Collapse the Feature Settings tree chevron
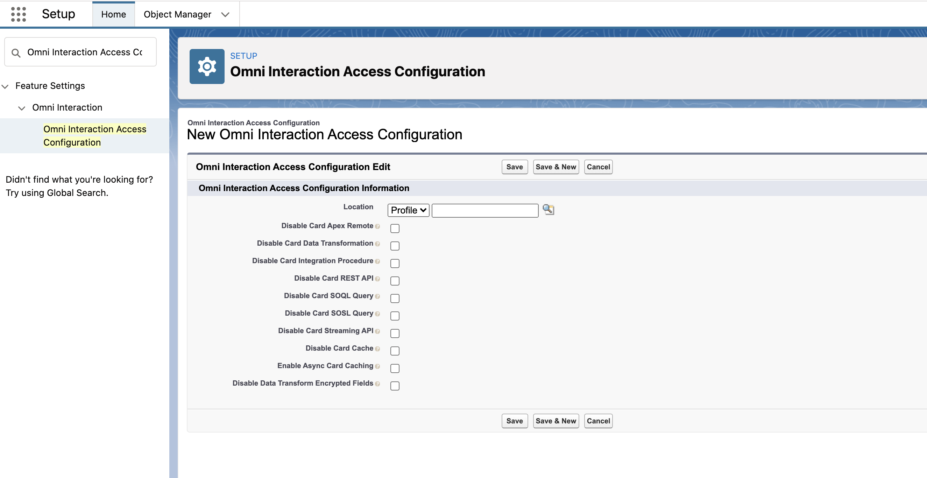927x478 pixels. pyautogui.click(x=5, y=86)
